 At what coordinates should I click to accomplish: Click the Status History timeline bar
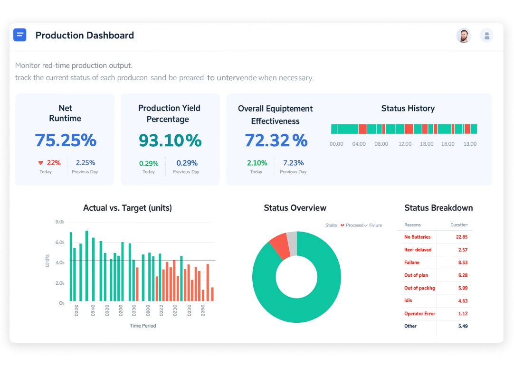(404, 129)
